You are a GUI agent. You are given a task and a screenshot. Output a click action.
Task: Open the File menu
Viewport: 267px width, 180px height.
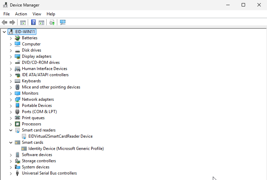pyautogui.click(x=7, y=14)
